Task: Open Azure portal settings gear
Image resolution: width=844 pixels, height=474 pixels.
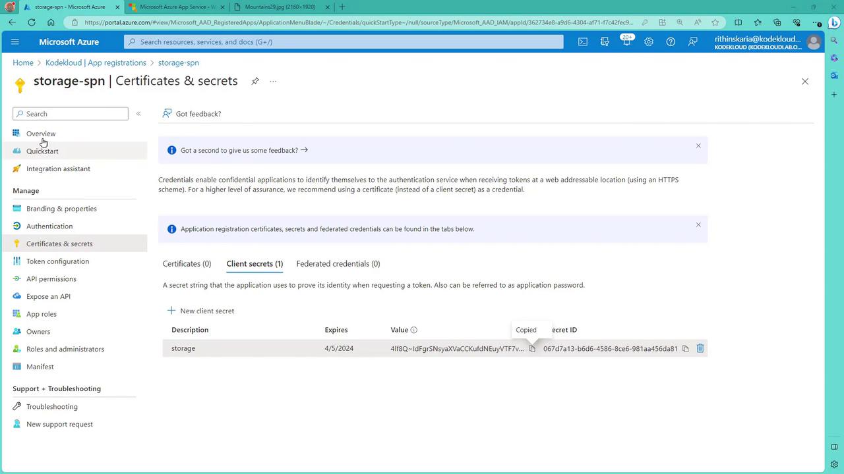Action: pos(649,41)
